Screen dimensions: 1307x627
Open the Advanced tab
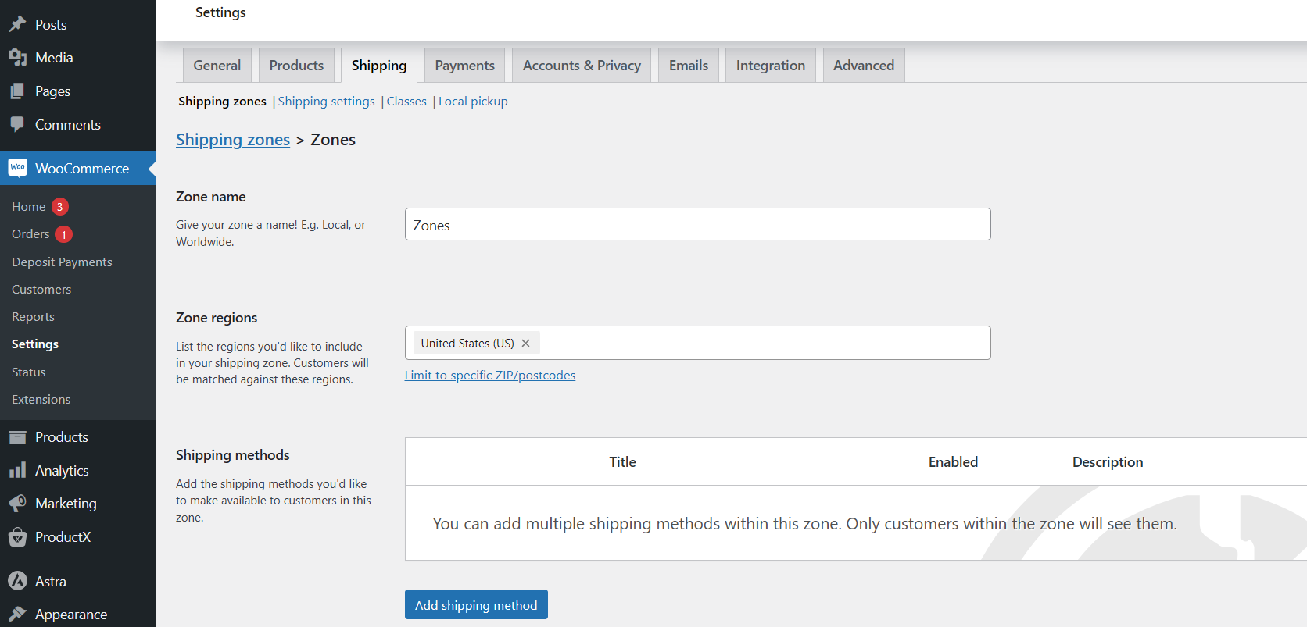(x=864, y=66)
